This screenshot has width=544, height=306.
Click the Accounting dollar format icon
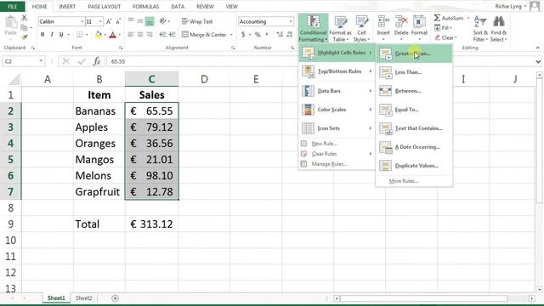pyautogui.click(x=243, y=34)
